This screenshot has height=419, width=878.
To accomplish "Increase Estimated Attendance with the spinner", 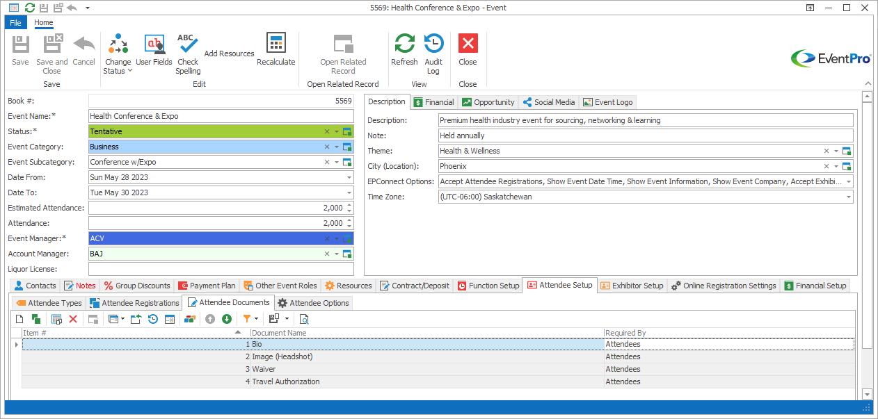I will 349,205.
